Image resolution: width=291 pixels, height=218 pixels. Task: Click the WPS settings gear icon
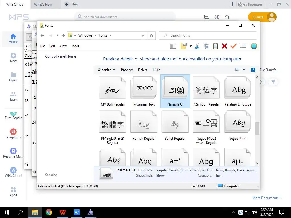click(217, 17)
